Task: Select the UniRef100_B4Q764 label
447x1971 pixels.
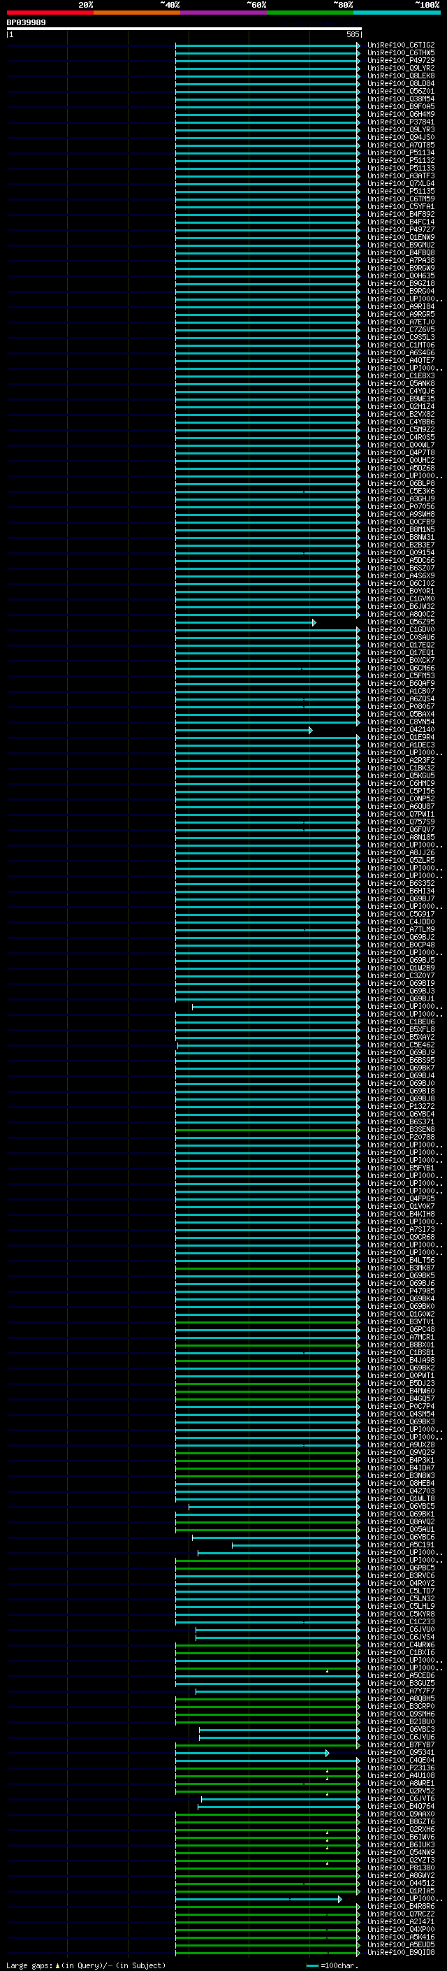Action: [400, 1807]
